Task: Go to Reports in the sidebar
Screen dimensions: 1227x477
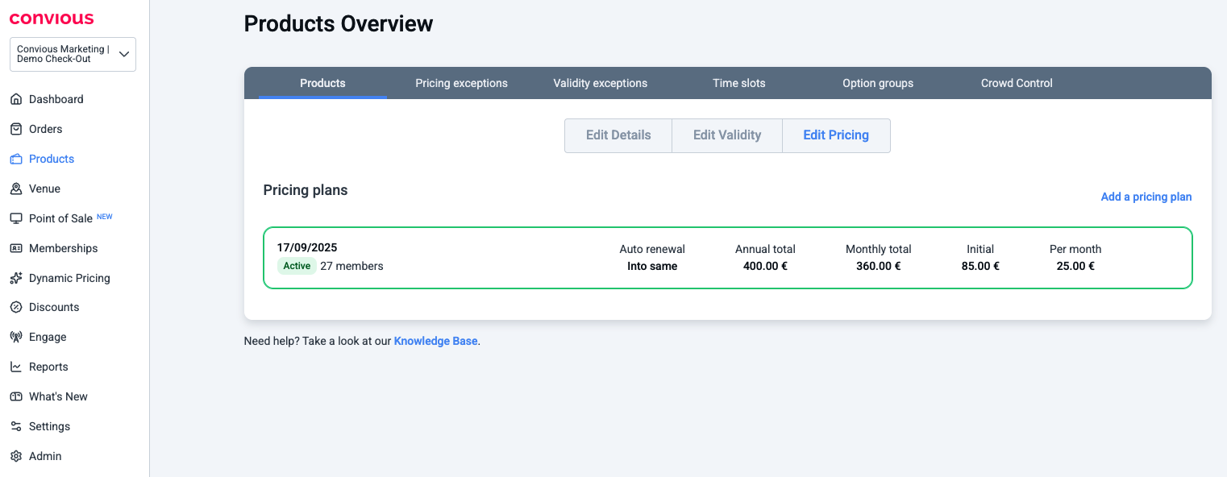Action: pos(48,367)
